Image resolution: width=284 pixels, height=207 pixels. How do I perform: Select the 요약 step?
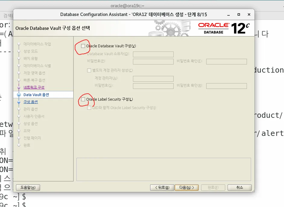click(27, 131)
